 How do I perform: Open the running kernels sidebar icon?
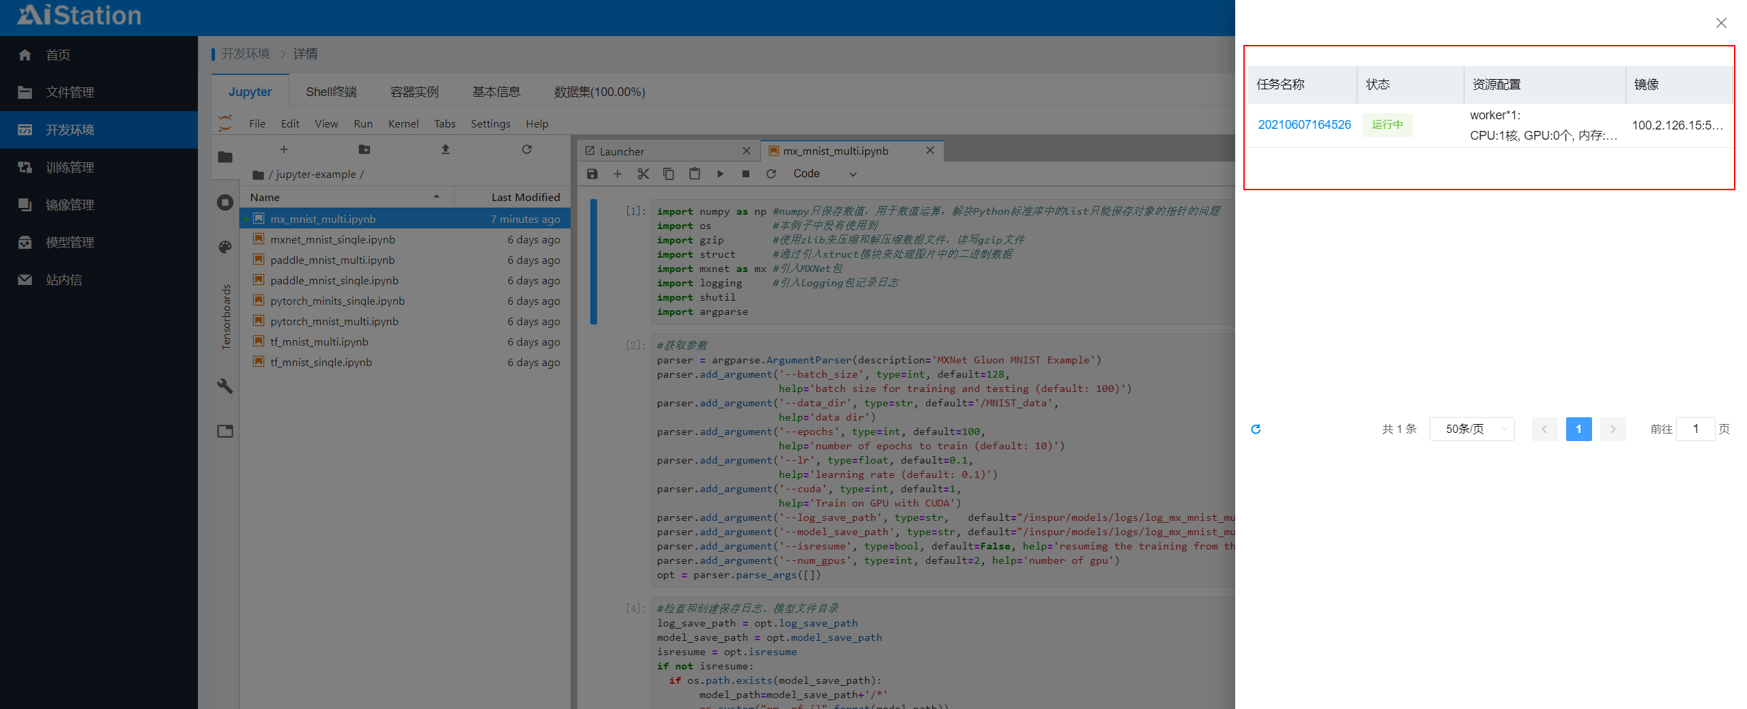click(x=225, y=202)
